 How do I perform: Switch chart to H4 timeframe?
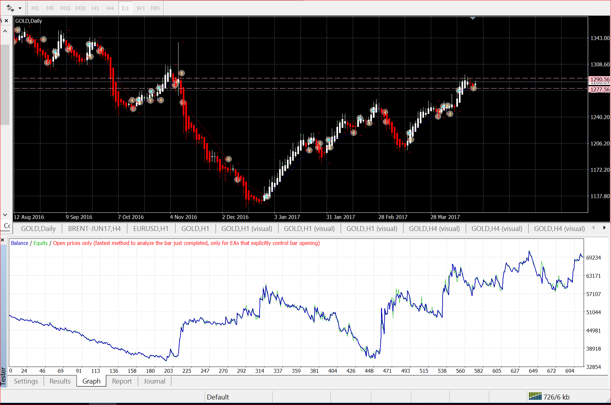coord(110,8)
